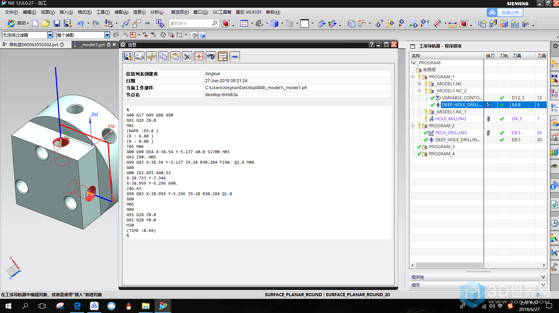Save the part with floppy disk icon
The height and width of the screenshot is (313, 559).
57,23
